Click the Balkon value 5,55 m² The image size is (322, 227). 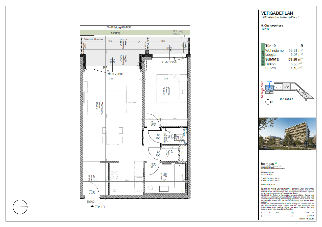click(x=296, y=64)
